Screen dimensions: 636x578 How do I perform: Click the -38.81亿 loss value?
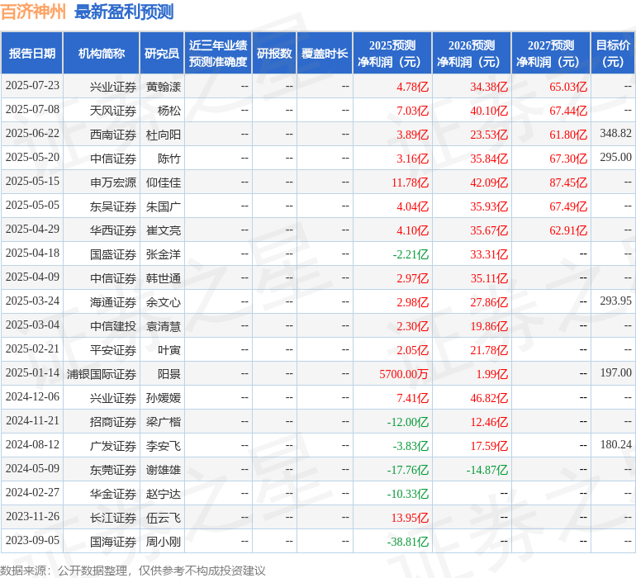point(408,542)
